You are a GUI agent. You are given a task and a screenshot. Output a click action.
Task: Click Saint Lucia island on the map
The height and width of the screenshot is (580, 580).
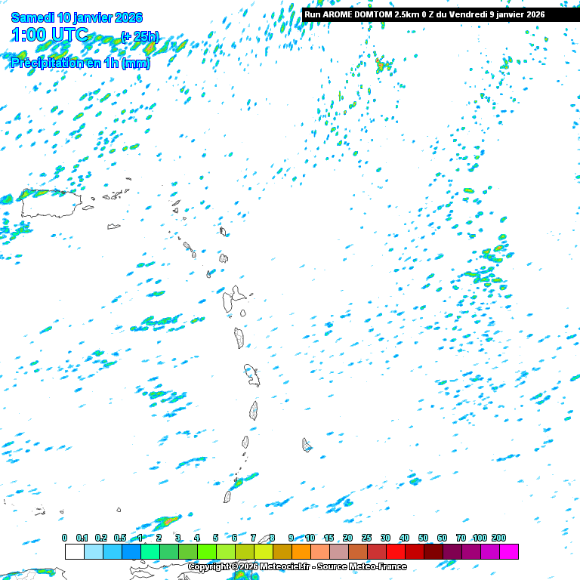click(x=255, y=411)
